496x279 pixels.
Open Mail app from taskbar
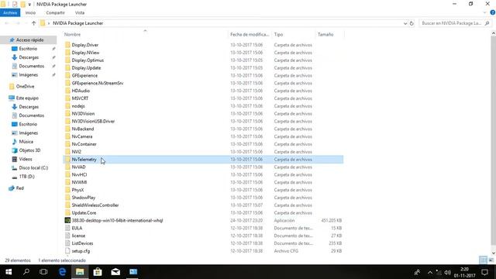point(115,272)
